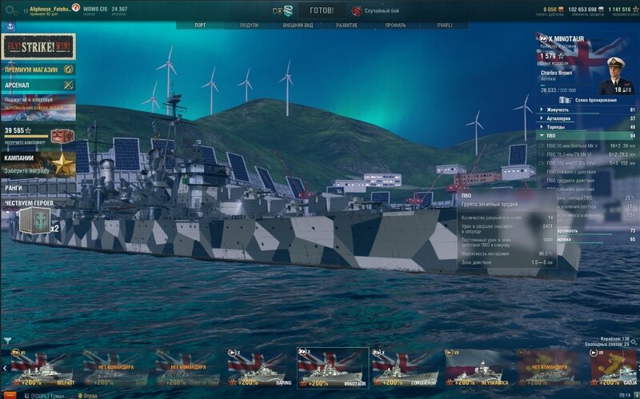Click the ПВО ближнего действия row
Viewport: 640px width, 399px height.
[x=587, y=172]
